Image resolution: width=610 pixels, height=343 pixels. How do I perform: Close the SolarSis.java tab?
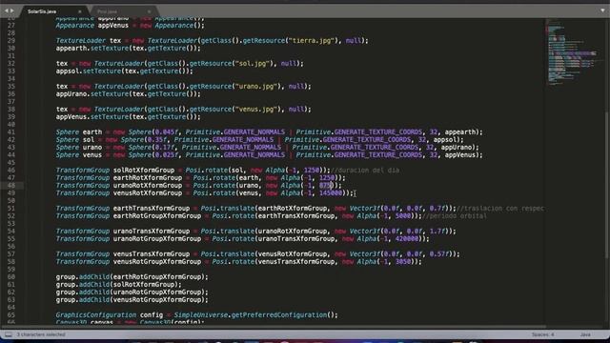pos(80,11)
